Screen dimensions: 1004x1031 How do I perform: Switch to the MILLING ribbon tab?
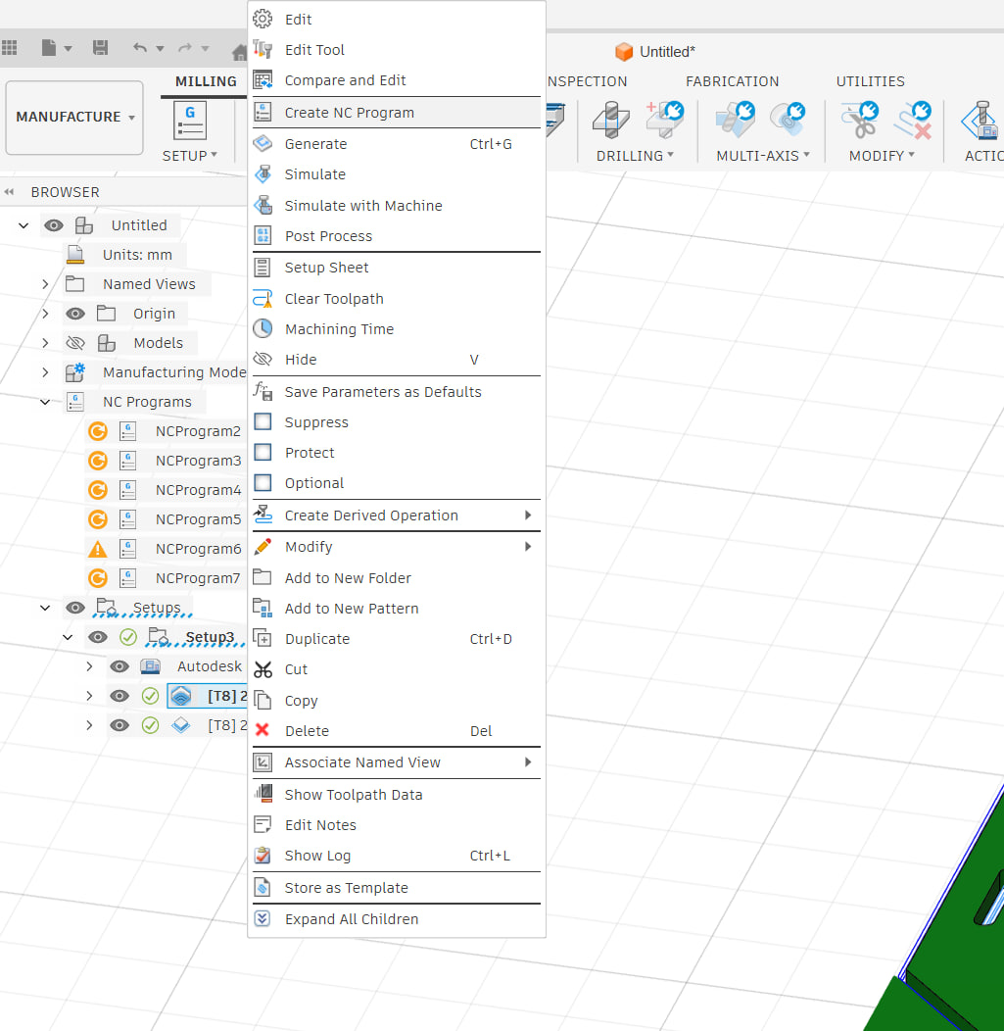206,81
